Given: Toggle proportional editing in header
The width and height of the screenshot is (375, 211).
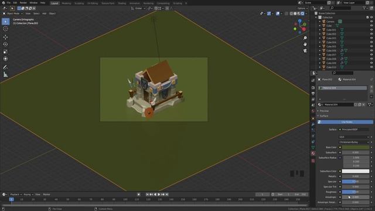Looking at the screenshot, I should (167, 8).
